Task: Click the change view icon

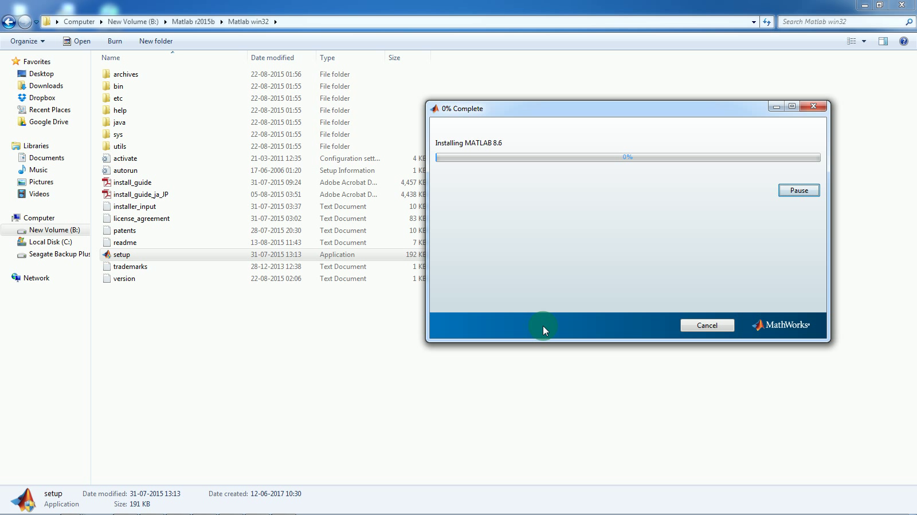Action: [852, 41]
